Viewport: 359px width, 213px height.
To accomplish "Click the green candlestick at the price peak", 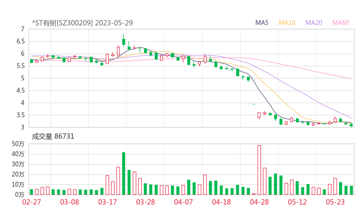I will tap(124, 41).
